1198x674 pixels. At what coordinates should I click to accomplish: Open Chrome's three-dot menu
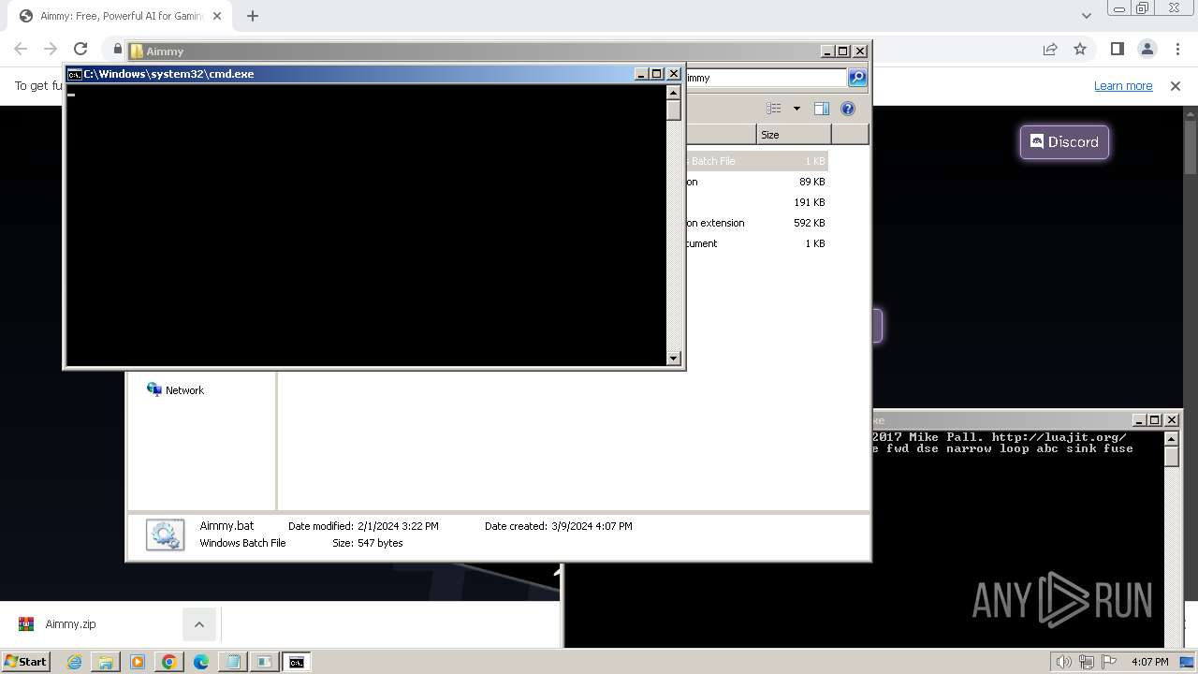(x=1177, y=49)
